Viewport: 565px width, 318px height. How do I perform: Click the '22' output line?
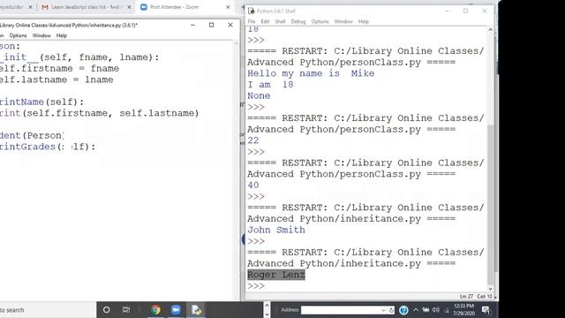[x=253, y=140]
